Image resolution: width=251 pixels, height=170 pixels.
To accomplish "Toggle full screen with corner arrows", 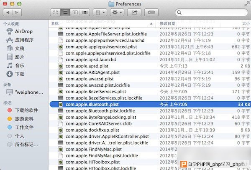I will tap(246, 4).
